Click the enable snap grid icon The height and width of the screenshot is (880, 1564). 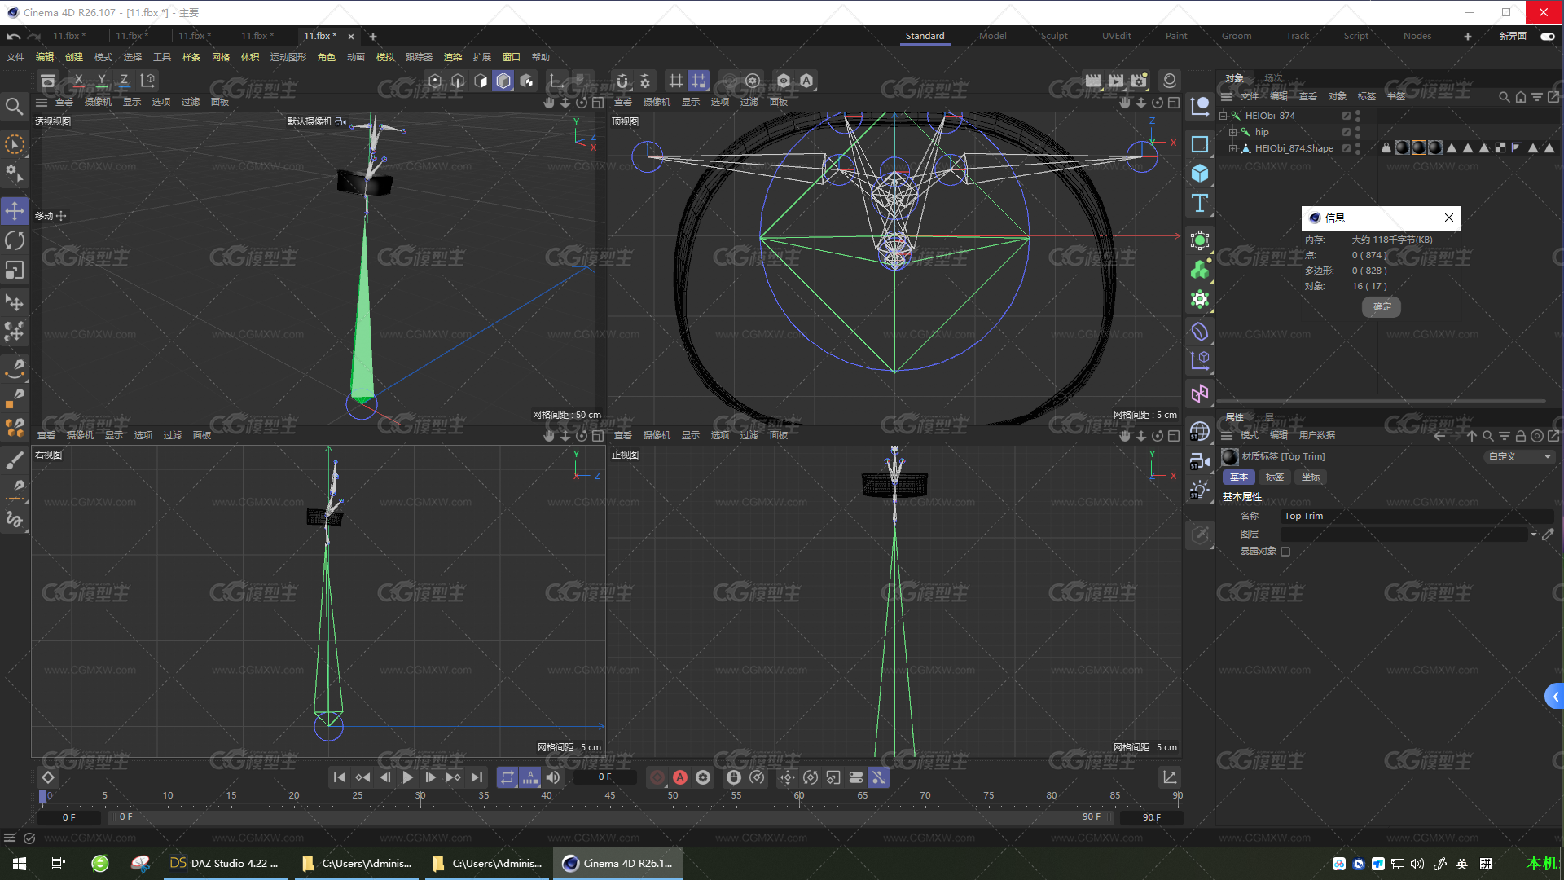(x=676, y=81)
